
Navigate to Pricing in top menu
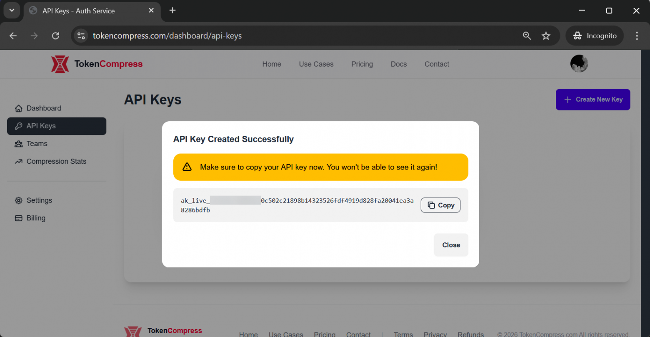point(362,64)
